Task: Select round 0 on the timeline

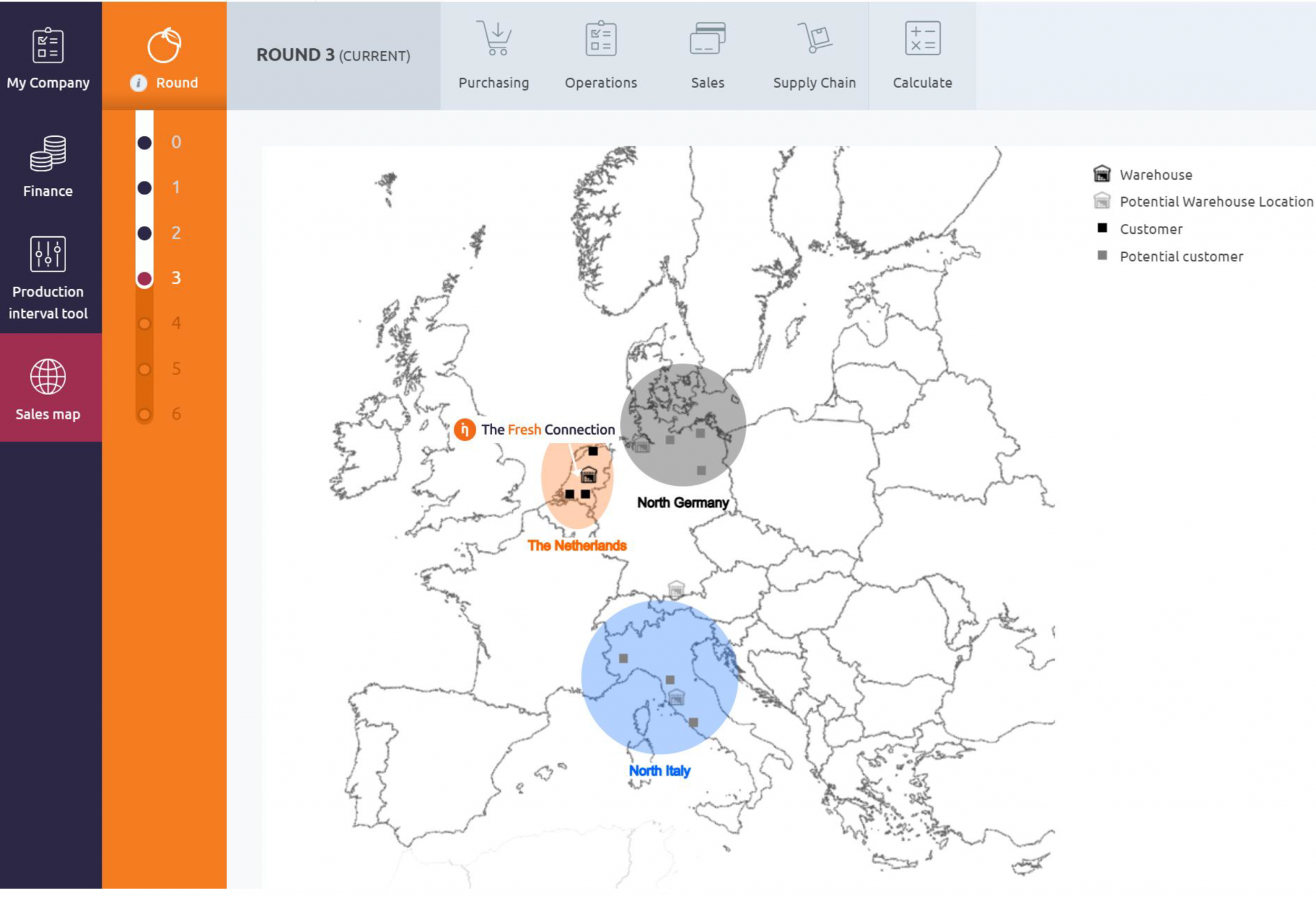Action: pos(145,142)
